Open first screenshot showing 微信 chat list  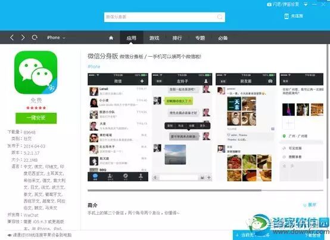coord(118,127)
